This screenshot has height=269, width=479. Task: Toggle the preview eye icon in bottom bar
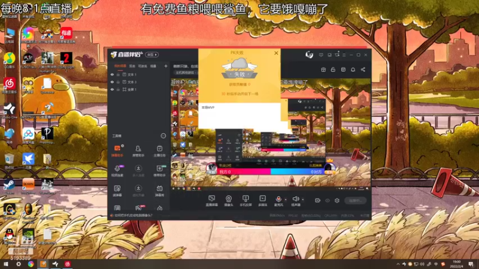tap(328, 200)
